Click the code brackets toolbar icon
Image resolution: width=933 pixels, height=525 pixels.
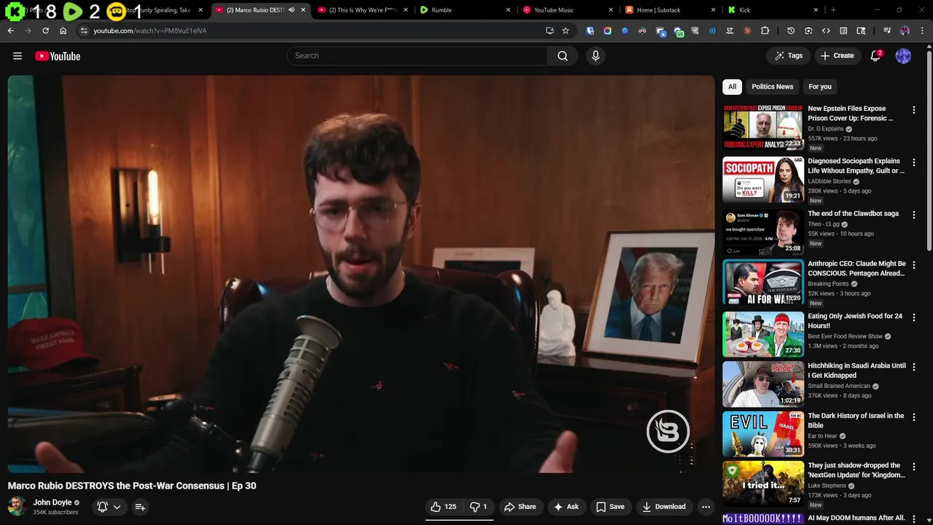(x=826, y=31)
